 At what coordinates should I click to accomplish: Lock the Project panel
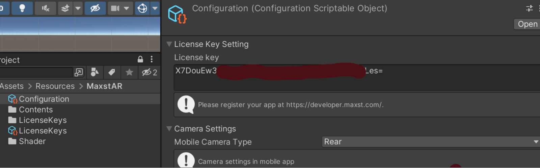tap(140, 59)
